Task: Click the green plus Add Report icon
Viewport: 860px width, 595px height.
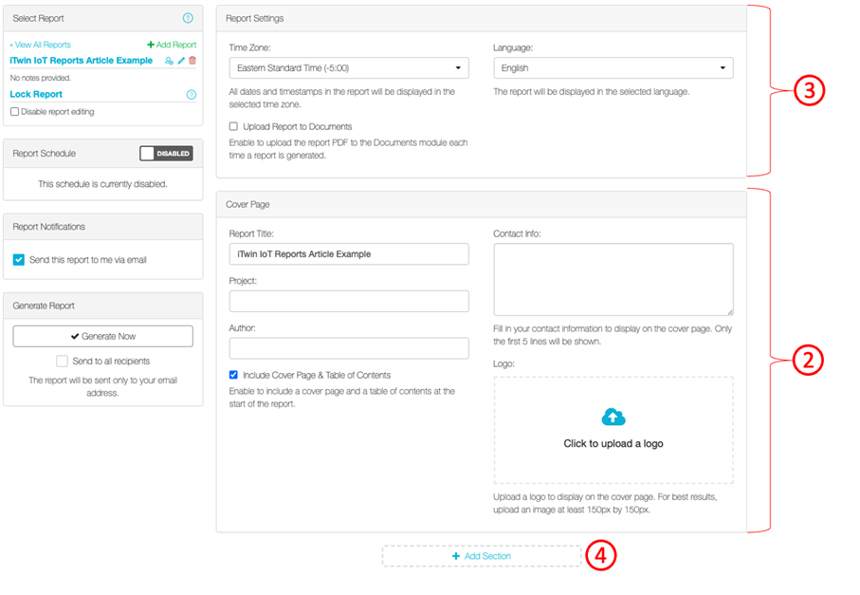Action: point(151,45)
